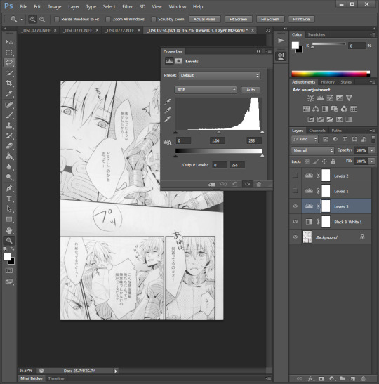Delete adjustment layer via Properties trash icon
The height and width of the screenshot is (384, 379).
click(258, 184)
